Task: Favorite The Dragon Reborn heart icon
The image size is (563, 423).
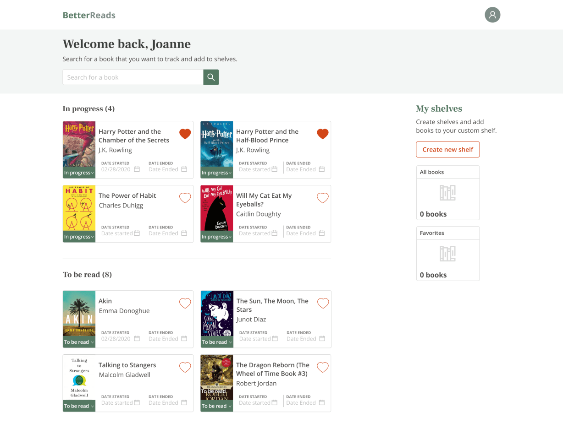Action: pos(323,367)
